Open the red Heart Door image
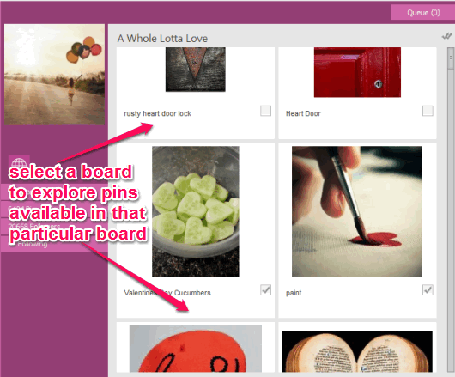This screenshot has width=455, height=377. point(357,72)
